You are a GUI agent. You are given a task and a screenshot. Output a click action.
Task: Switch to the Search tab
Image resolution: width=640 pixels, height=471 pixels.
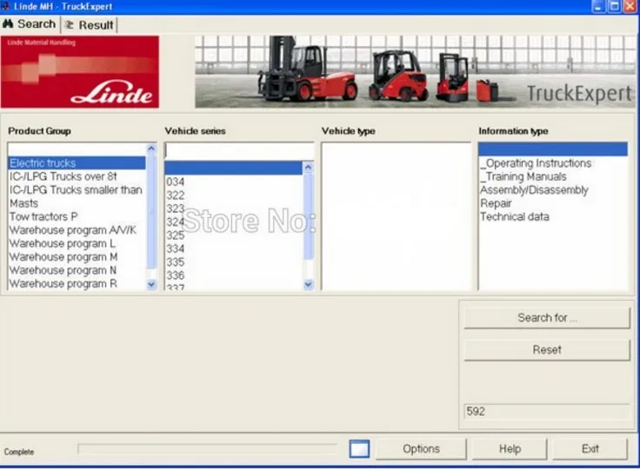[x=29, y=24]
